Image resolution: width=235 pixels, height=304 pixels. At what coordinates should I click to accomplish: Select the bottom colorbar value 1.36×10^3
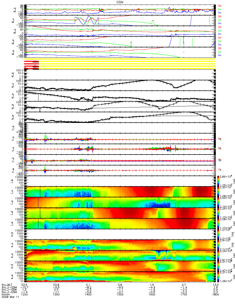coord(226,281)
